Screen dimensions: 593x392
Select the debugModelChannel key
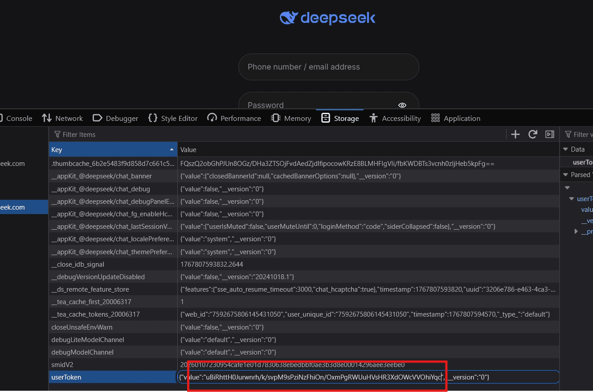(x=113, y=352)
